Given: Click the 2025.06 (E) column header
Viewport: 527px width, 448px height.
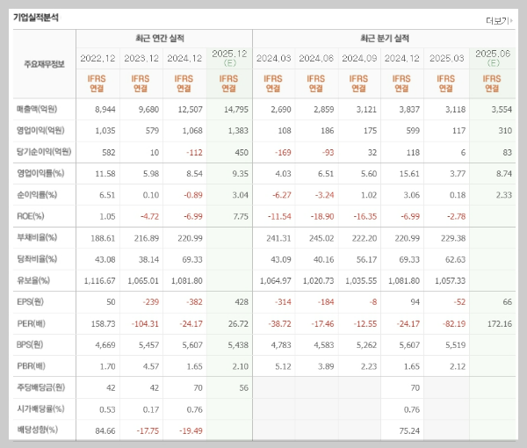Looking at the screenshot, I should [x=493, y=58].
